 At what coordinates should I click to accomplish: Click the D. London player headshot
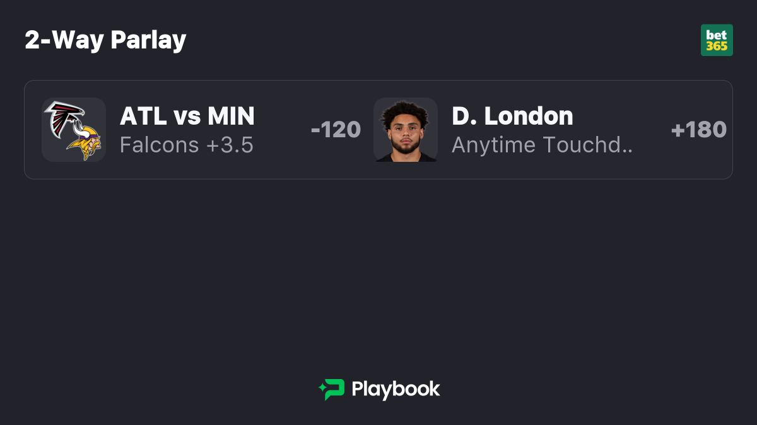click(x=406, y=130)
